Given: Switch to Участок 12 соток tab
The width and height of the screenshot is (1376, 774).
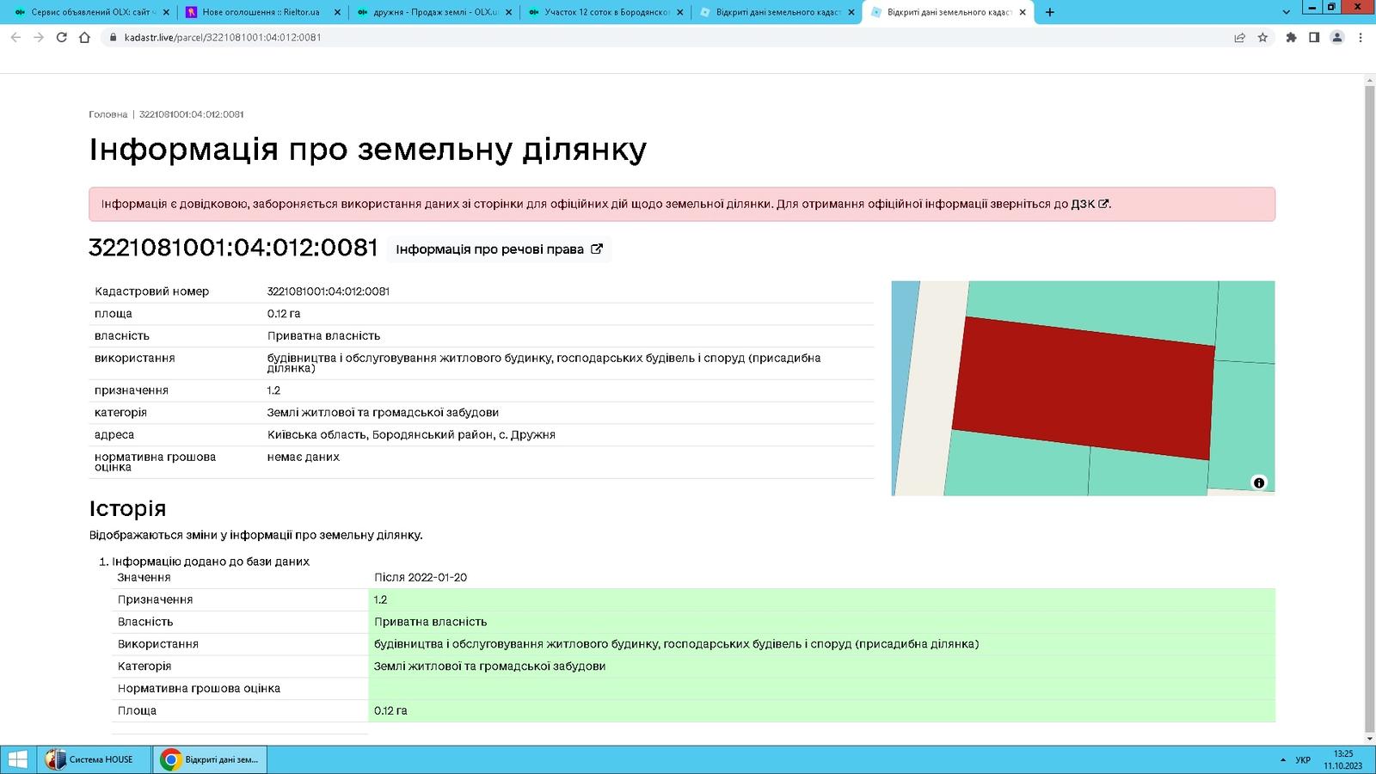Looking at the screenshot, I should click(606, 12).
